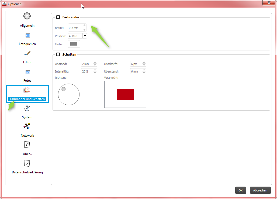Increase the Breite value with up arrow
The height and width of the screenshot is (199, 277).
pos(84,26)
